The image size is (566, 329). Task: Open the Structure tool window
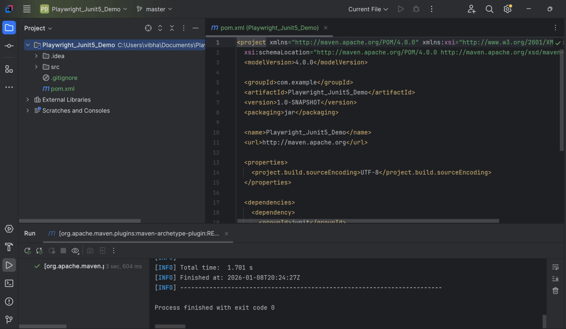(9, 69)
